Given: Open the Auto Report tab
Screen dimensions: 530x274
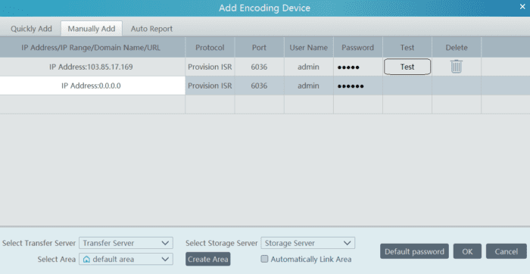Looking at the screenshot, I should [x=151, y=29].
